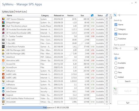Select the New status radio button
139x111 pixels.
click(116, 72)
